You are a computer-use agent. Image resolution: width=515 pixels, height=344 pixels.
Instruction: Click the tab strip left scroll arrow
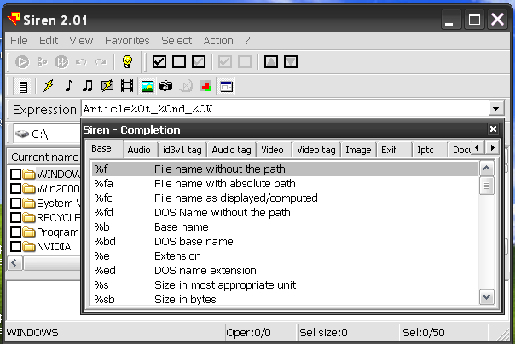477,148
